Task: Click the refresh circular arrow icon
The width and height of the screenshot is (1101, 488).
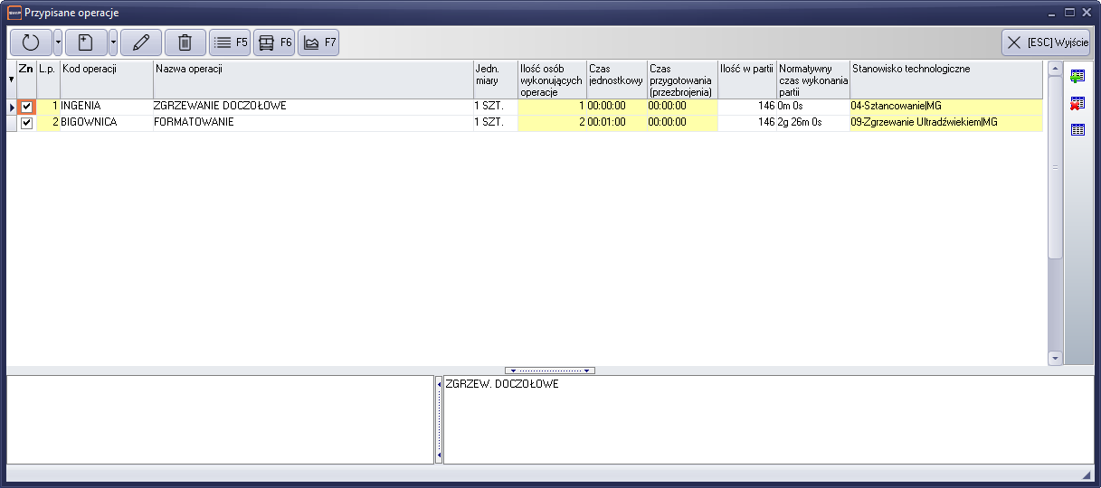Action: 31,42
